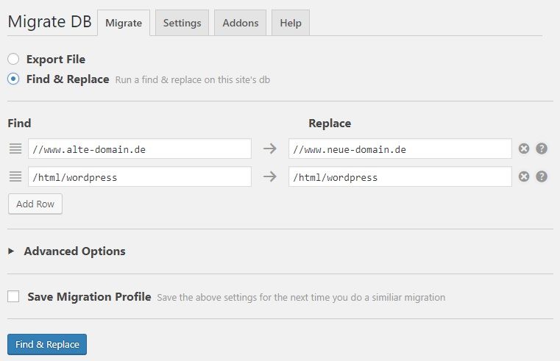This screenshot has width=560, height=361.
Task: Expand the Advanced Options section
Action: coord(66,251)
